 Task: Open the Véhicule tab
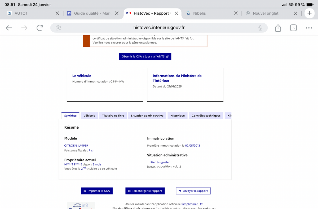(x=89, y=116)
